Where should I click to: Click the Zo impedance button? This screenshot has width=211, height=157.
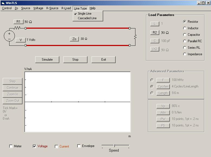(x=74, y=39)
